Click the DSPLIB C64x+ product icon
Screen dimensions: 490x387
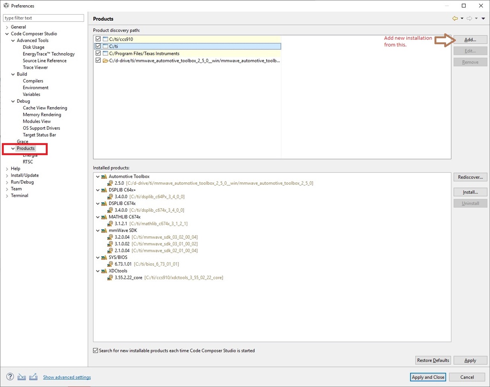tap(104, 190)
